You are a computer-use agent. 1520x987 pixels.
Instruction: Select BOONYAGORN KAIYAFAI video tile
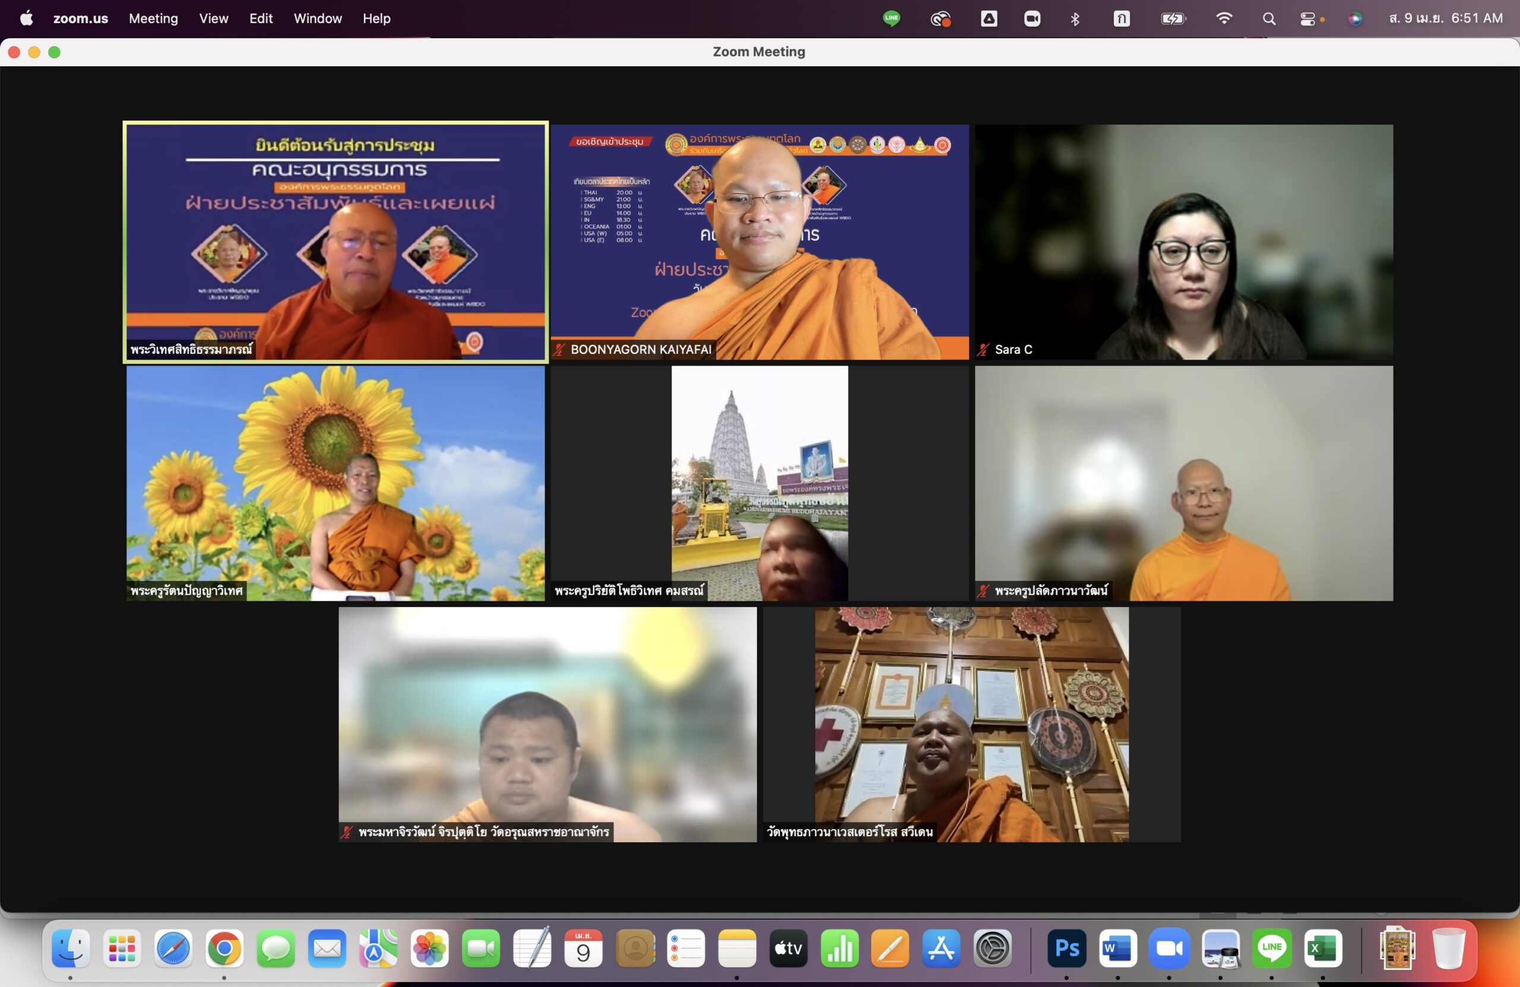click(759, 242)
